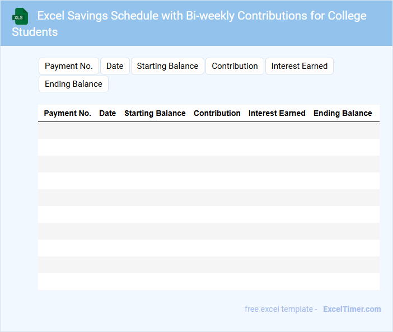393x332 pixels.
Task: Select the Date tag button
Action: pyautogui.click(x=115, y=66)
